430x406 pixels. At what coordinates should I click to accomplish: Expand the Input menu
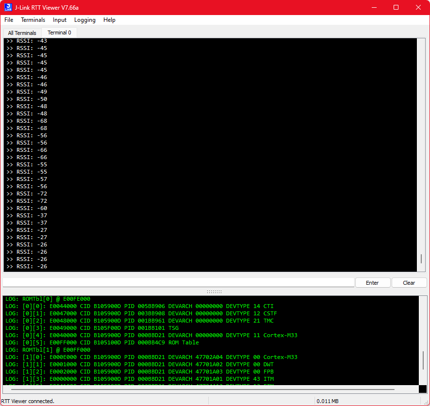point(60,20)
